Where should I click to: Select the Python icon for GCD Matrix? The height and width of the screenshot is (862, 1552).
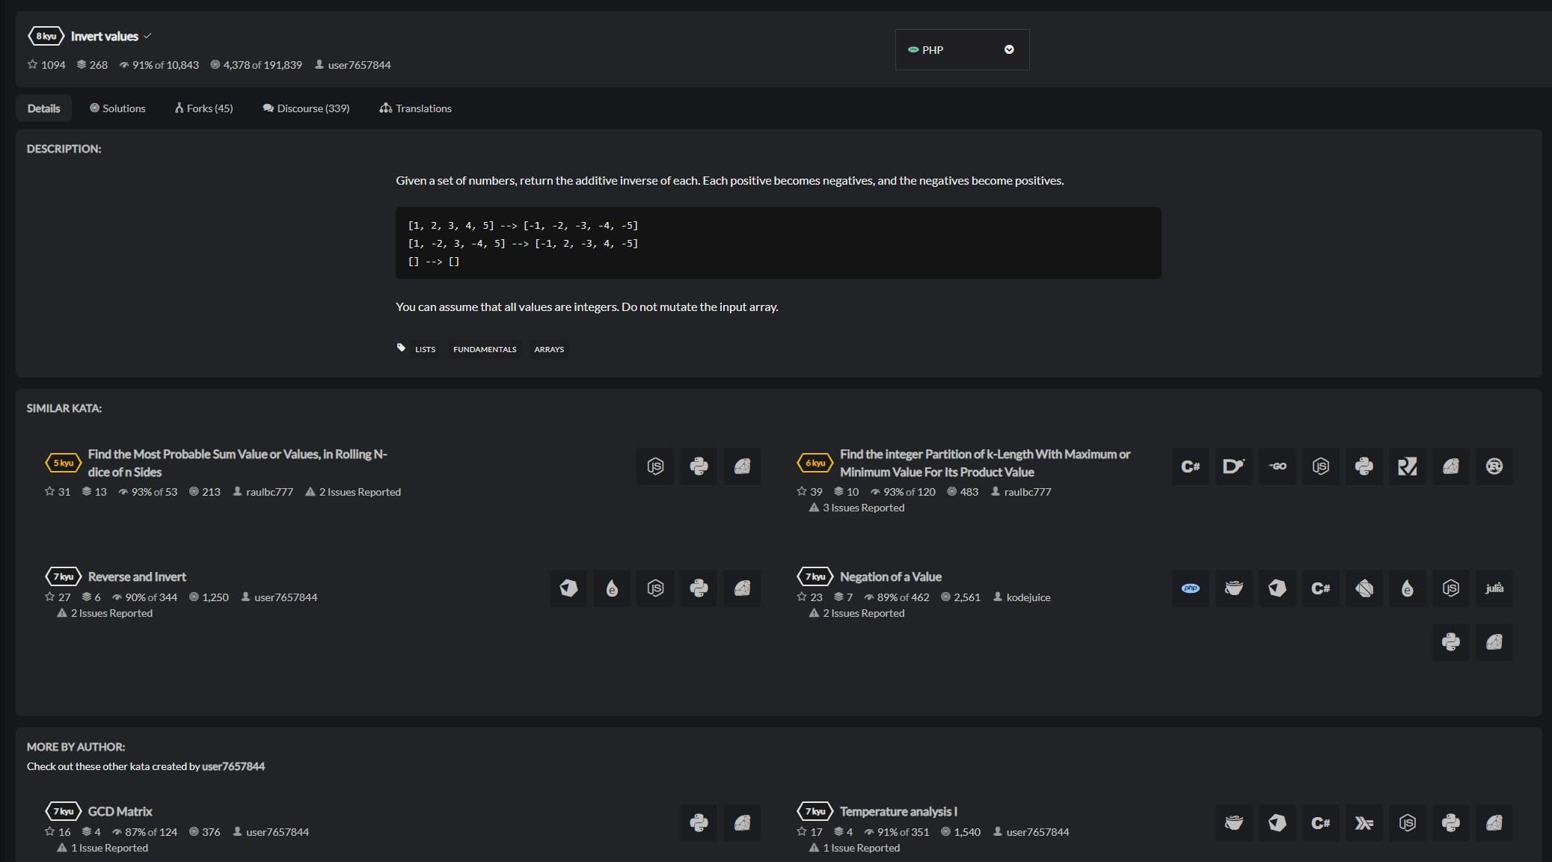point(699,822)
